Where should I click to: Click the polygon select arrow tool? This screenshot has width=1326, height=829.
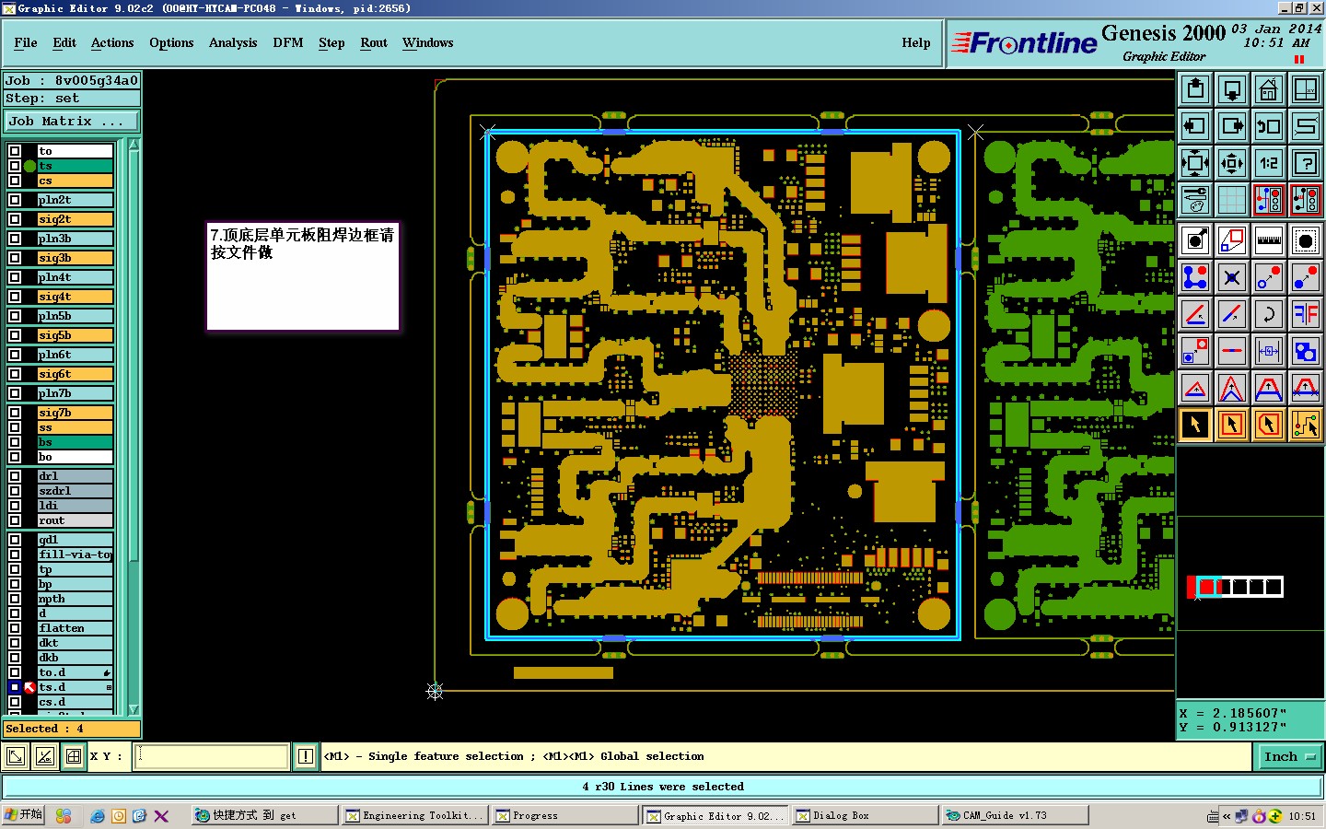[1269, 425]
